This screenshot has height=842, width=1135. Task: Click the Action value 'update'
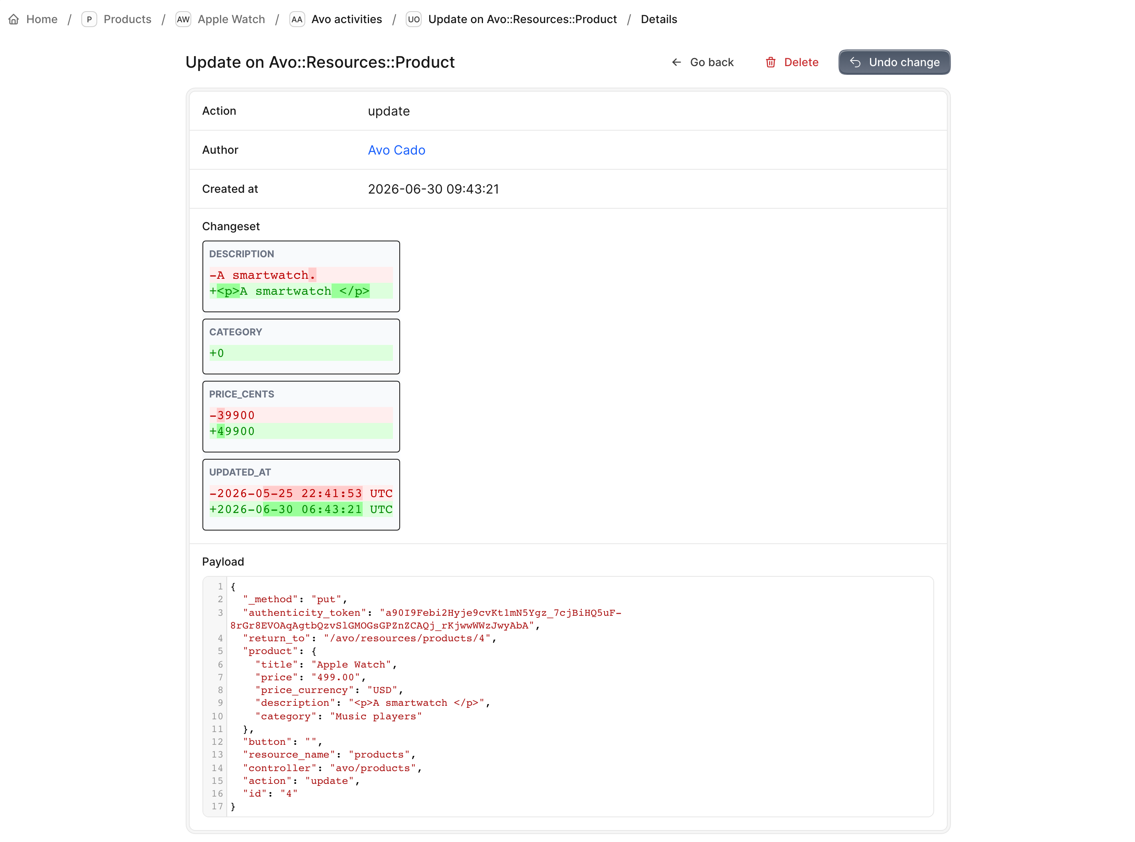tap(389, 111)
